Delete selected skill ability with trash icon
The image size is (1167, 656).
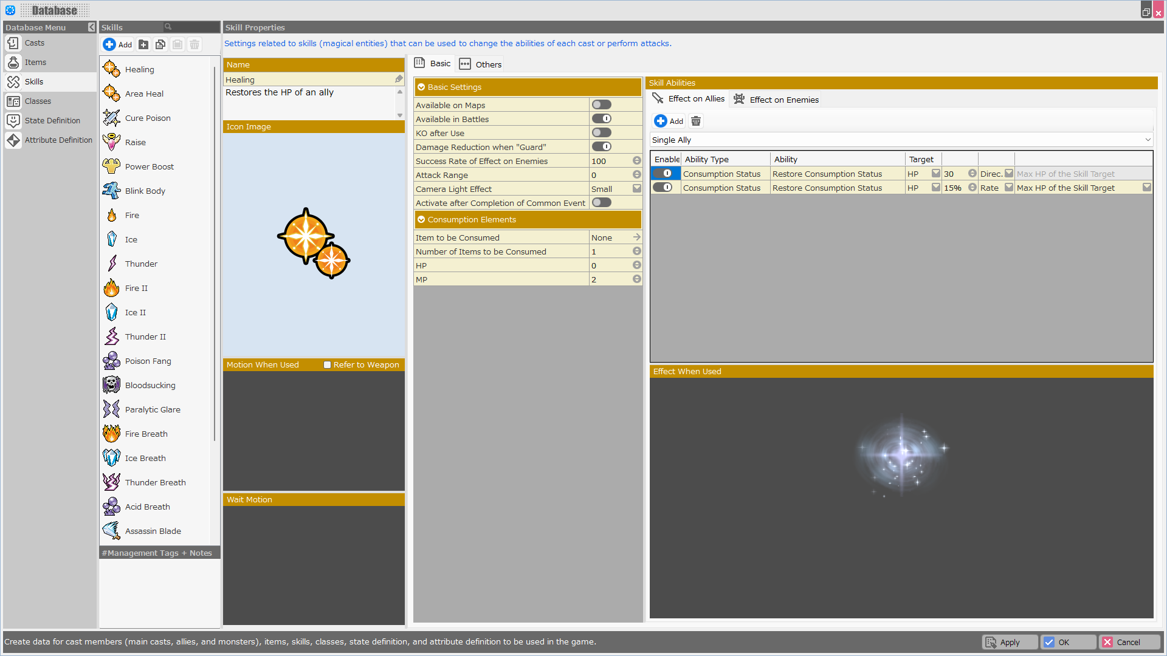click(x=696, y=121)
